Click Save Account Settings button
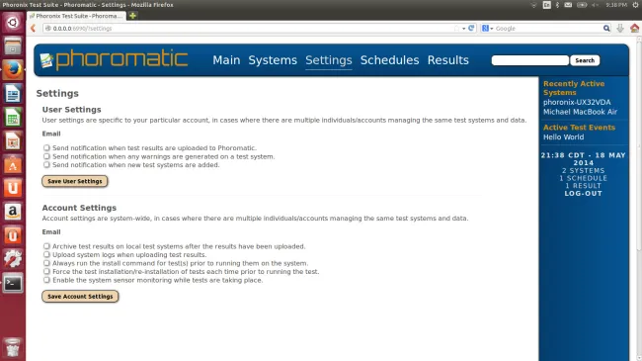Image resolution: width=642 pixels, height=361 pixels. click(x=80, y=296)
